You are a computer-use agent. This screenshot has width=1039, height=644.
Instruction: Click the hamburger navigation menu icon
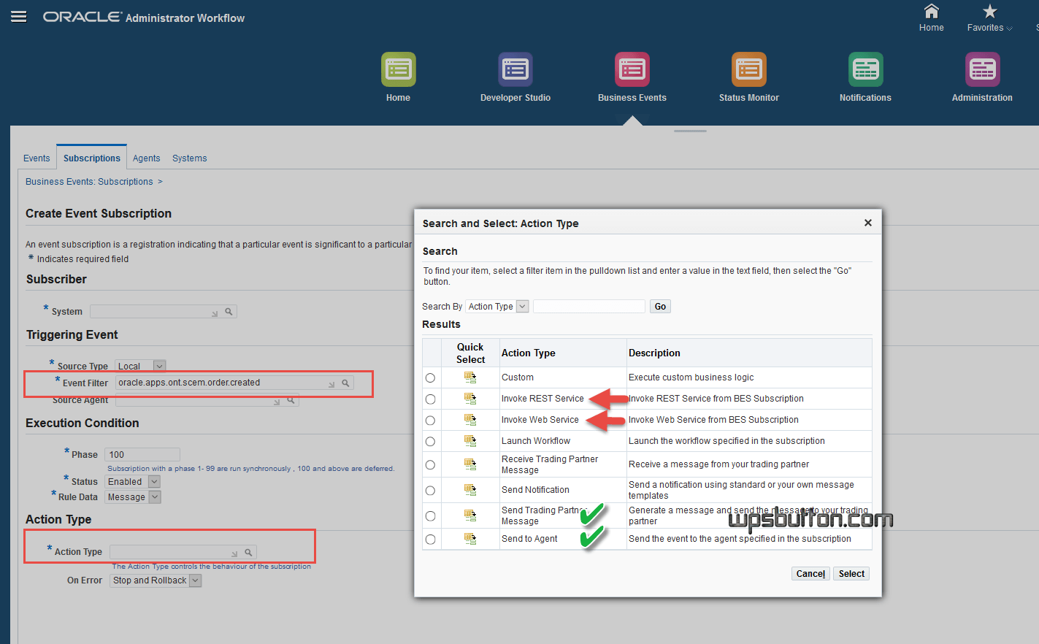pyautogui.click(x=19, y=16)
